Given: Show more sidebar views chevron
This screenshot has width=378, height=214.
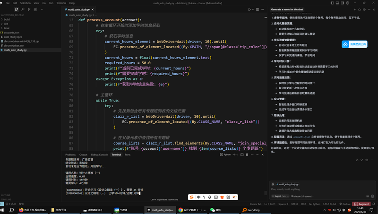Looking at the screenshot, I should (x=42, y=9).
